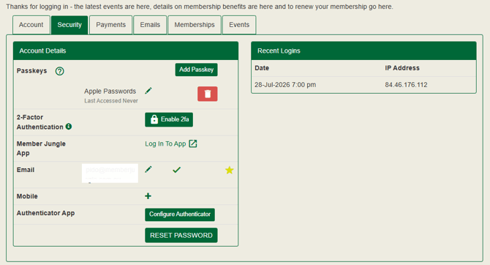Go to the Memberships tab

195,25
